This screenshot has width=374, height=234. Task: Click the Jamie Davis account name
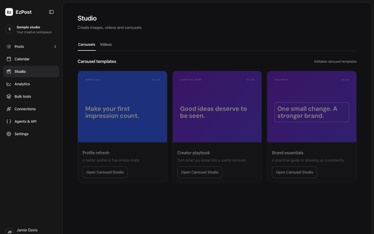tap(27, 230)
